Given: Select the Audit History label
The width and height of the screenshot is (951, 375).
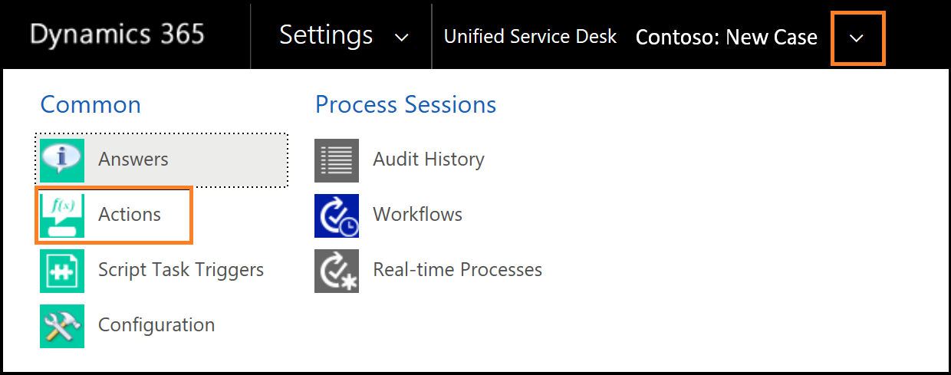Looking at the screenshot, I should 429,160.
